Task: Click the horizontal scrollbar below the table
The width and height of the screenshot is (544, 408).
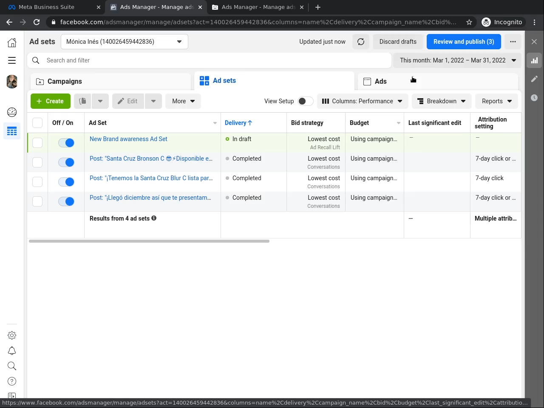Action: [149, 241]
